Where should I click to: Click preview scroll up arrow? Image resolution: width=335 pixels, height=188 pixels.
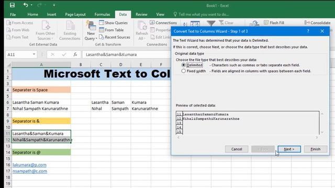(322, 114)
